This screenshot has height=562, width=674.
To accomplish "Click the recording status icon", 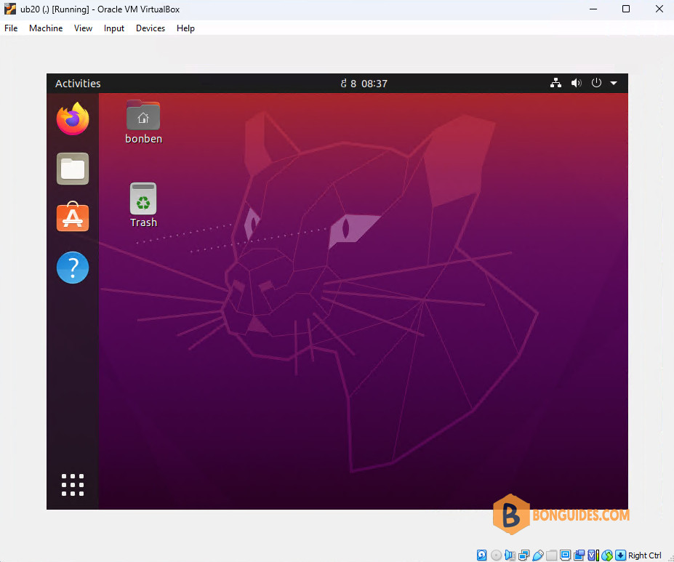I will tap(579, 555).
